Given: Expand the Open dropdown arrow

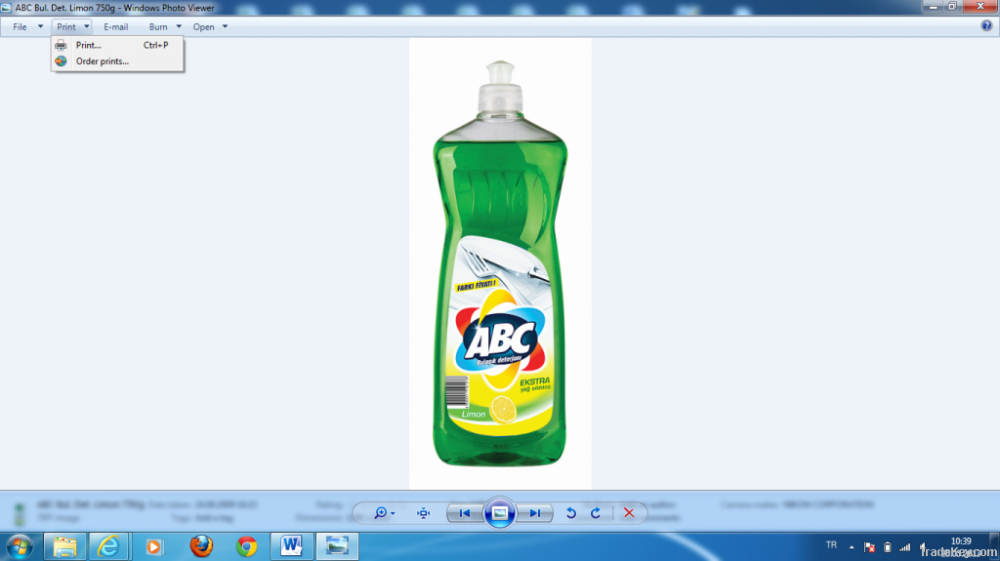Looking at the screenshot, I should coord(226,26).
